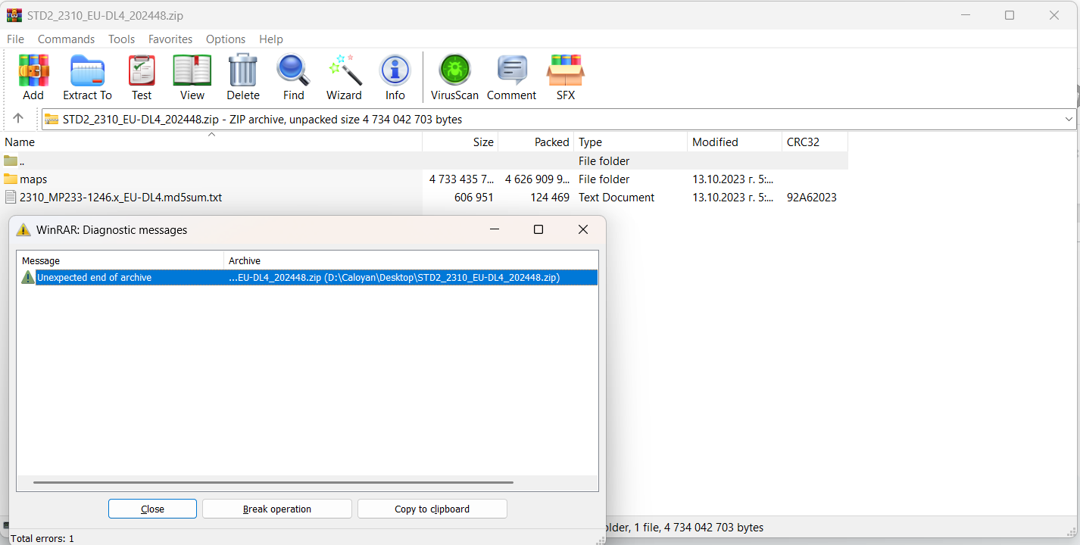Click the 'Text Document' type cell

(616, 198)
